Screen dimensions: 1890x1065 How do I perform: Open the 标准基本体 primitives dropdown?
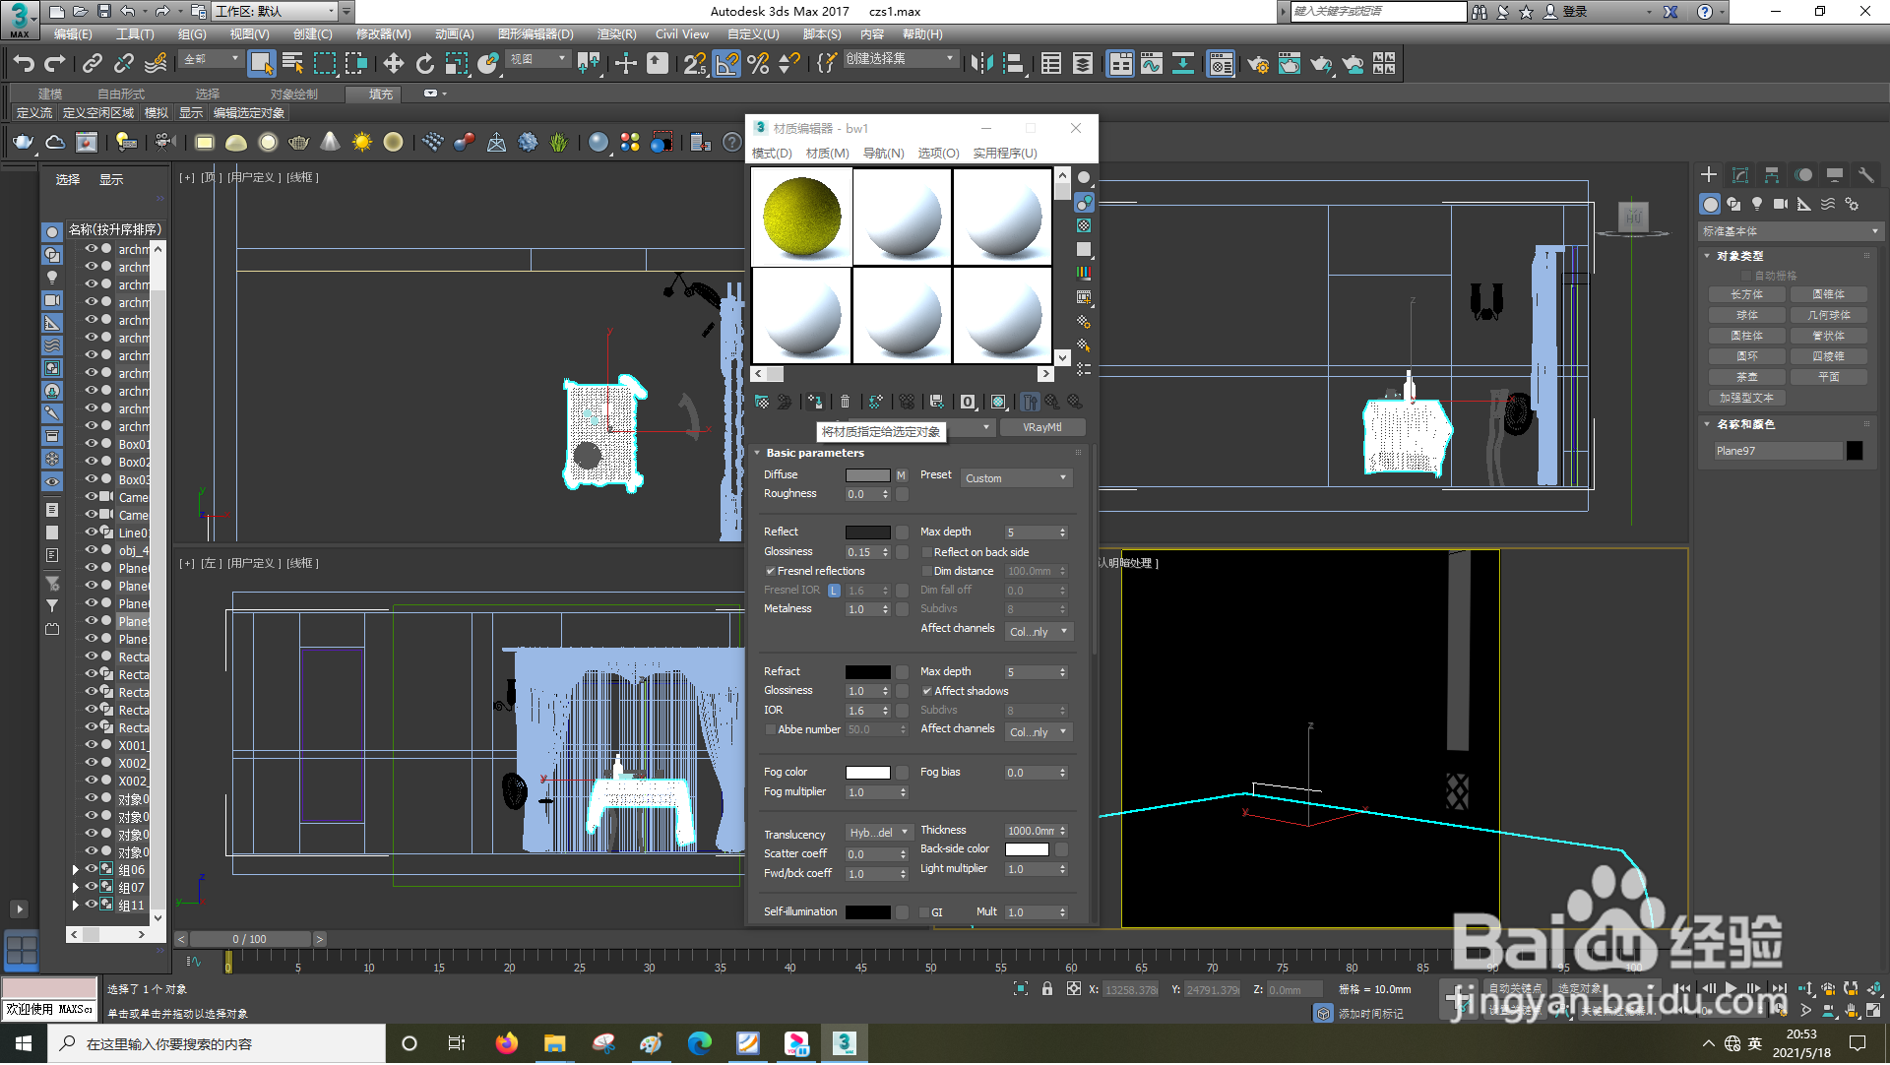click(1790, 232)
